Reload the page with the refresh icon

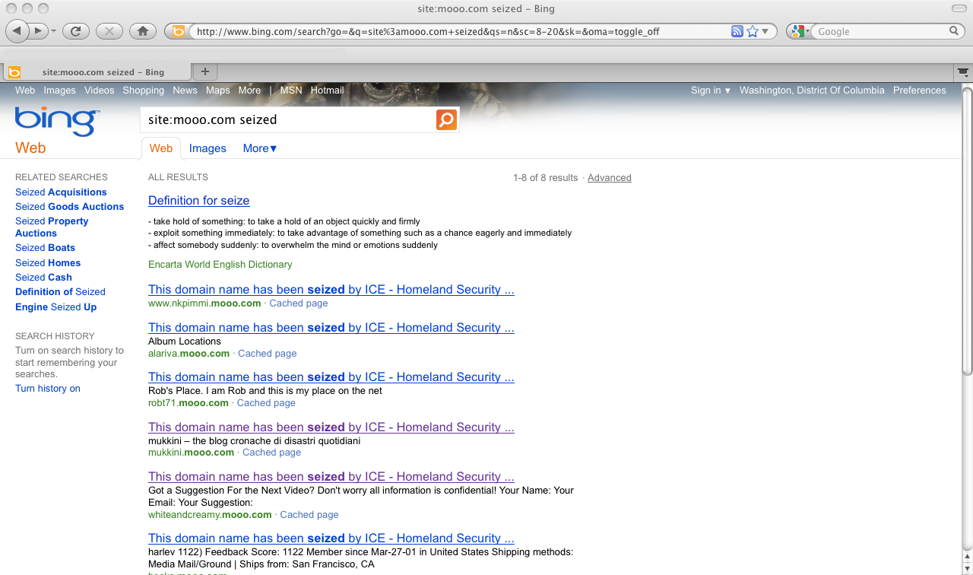point(76,31)
